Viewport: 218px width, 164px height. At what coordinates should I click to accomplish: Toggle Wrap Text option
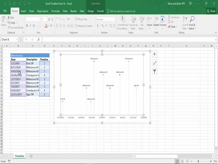click(x=80, y=19)
